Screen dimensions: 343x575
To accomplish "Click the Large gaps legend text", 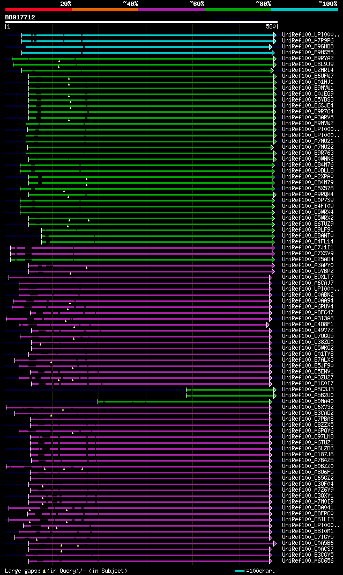I will 66,571.
